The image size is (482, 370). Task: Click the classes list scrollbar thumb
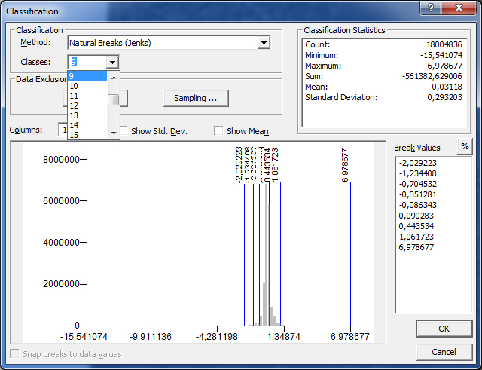(114, 100)
